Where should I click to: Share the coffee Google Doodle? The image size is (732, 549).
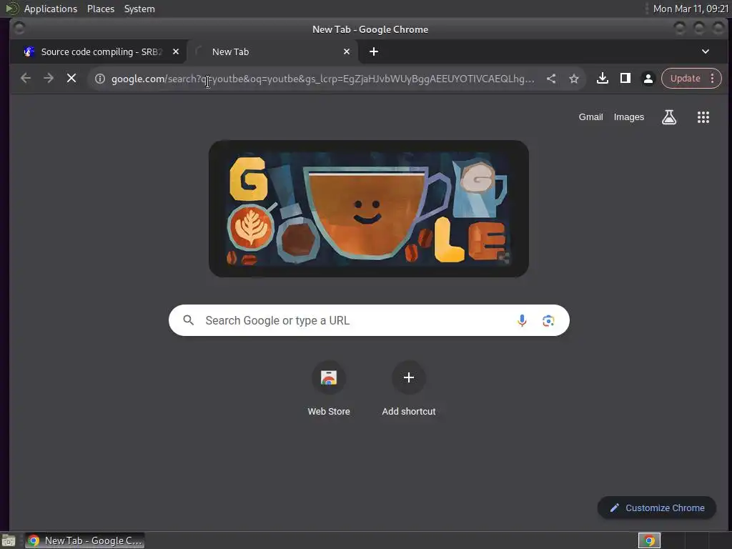pos(504,257)
